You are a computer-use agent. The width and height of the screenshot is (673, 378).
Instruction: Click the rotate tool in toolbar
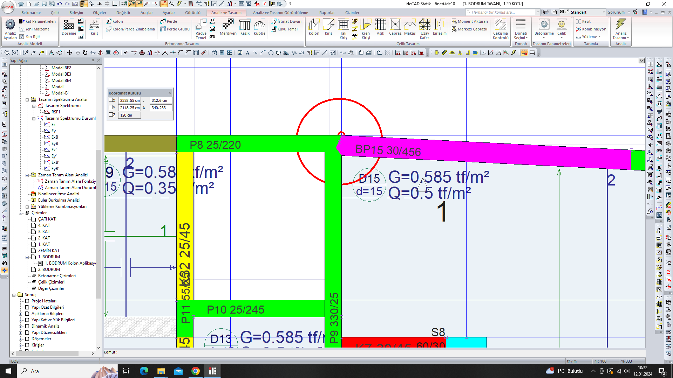tap(85, 53)
